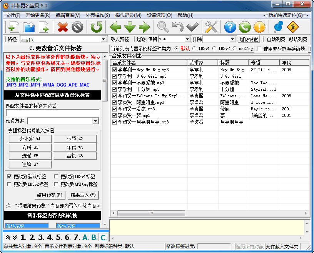
Task: Expand the 预设方案 dropdown
Action: coord(95,121)
